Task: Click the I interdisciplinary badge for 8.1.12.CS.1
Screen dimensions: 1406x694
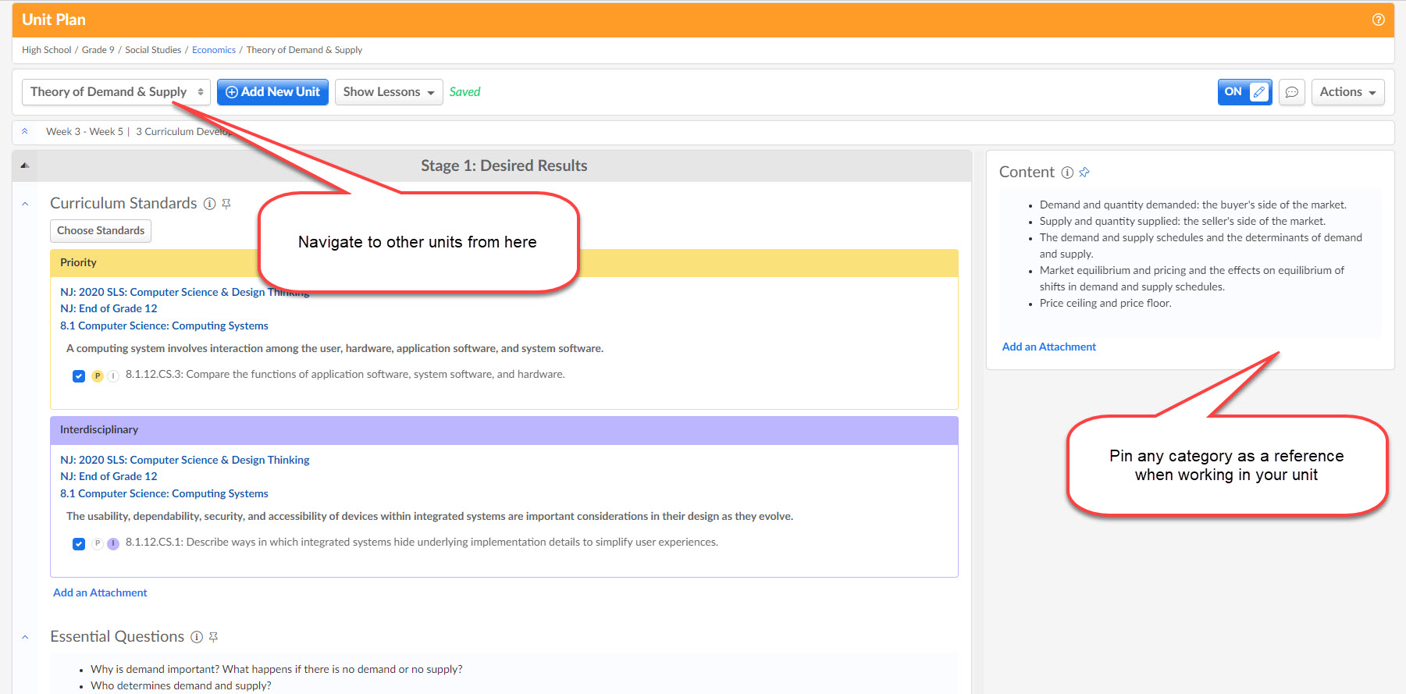Action: pos(113,543)
